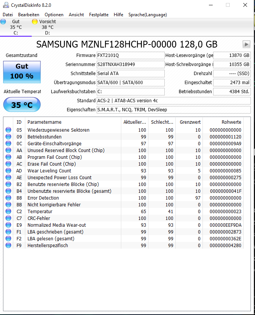Select the Gut 35 °C drive C: tab
Viewport: 255px width, 315px height.
tap(16, 27)
